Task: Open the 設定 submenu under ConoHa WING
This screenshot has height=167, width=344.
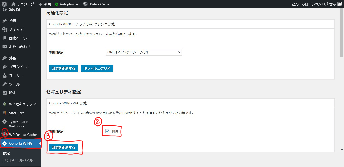Action: tap(6, 153)
